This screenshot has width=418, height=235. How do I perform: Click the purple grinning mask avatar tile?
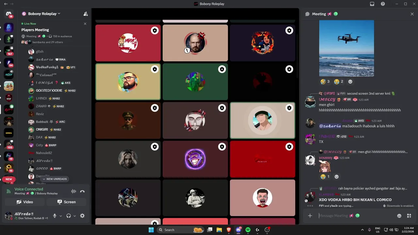(195, 159)
